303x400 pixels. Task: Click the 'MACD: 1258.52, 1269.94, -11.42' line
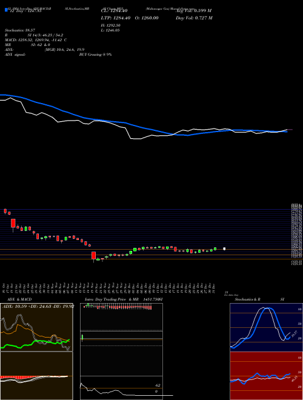click(x=34, y=40)
